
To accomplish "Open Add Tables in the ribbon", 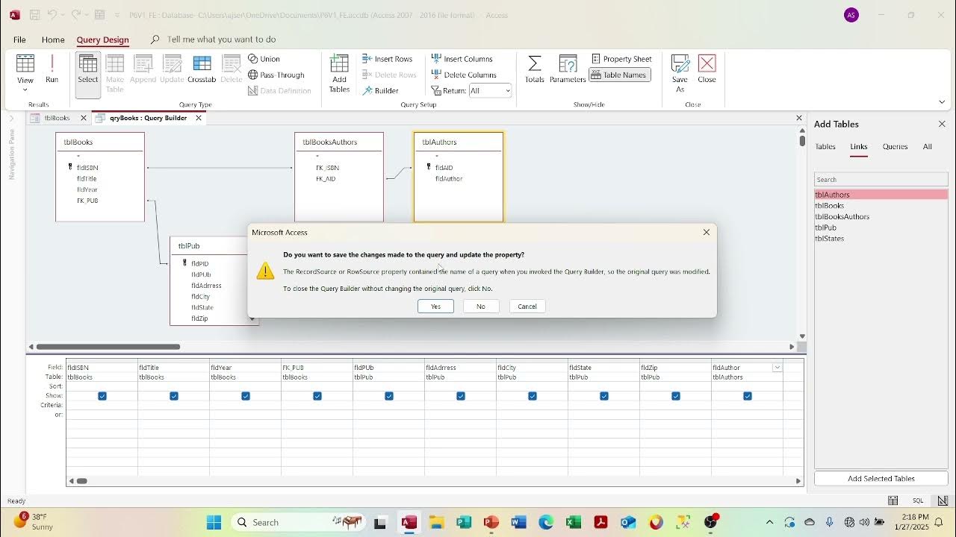I will coord(339,73).
